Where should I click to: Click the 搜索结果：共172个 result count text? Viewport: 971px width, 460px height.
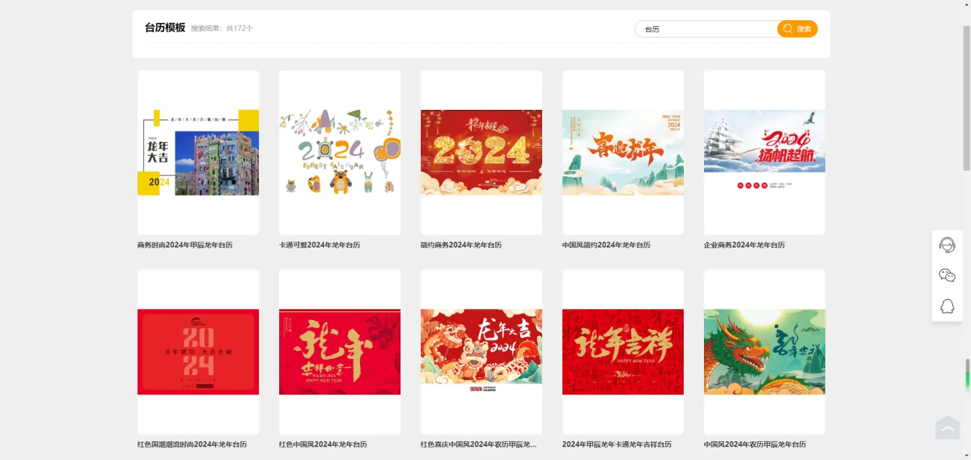pyautogui.click(x=222, y=28)
